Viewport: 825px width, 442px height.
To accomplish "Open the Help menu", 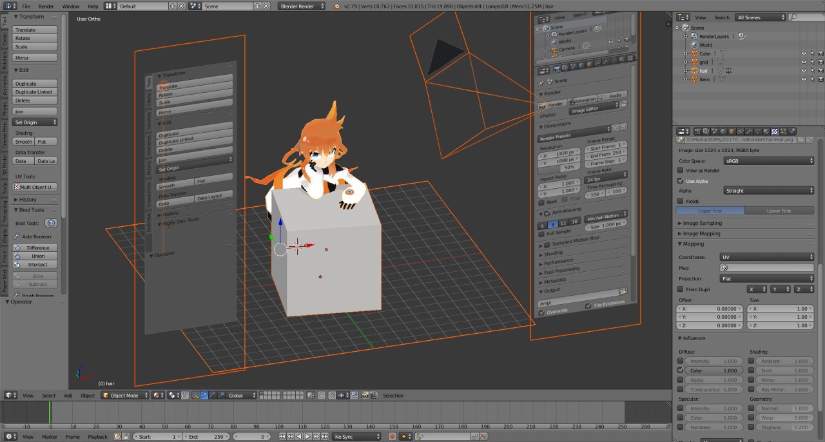I will pos(93,6).
